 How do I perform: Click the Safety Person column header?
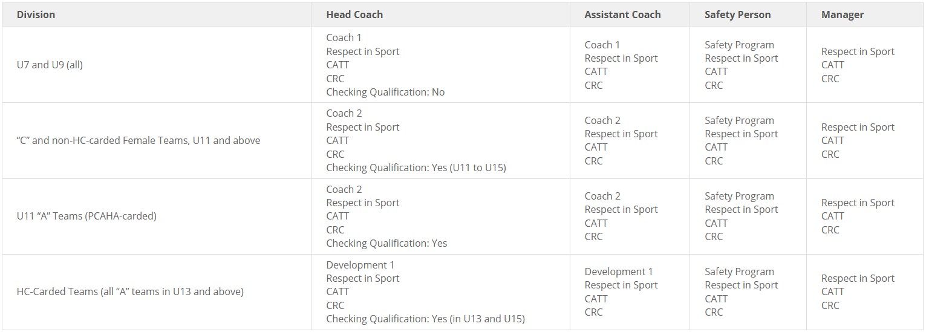pyautogui.click(x=737, y=15)
